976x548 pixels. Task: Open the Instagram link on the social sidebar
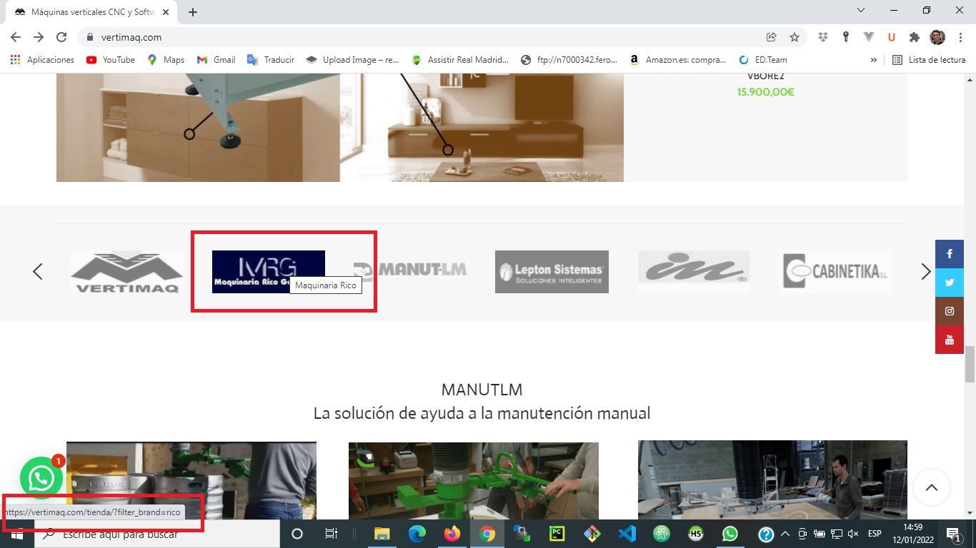(950, 311)
